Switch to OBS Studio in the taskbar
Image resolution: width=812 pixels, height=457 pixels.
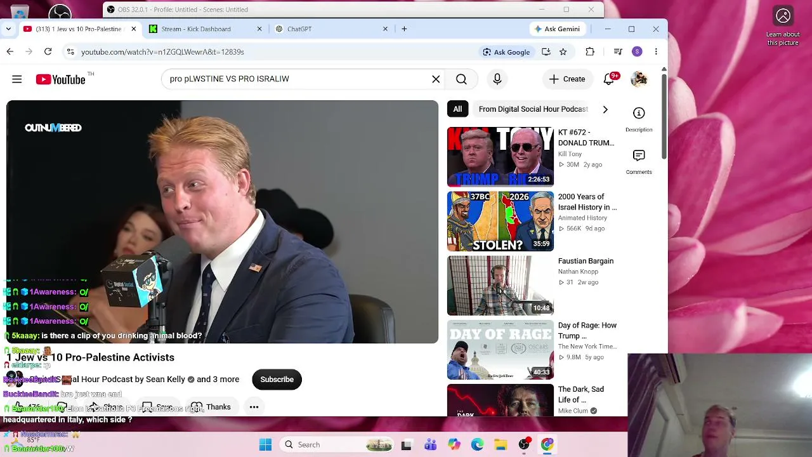[524, 445]
